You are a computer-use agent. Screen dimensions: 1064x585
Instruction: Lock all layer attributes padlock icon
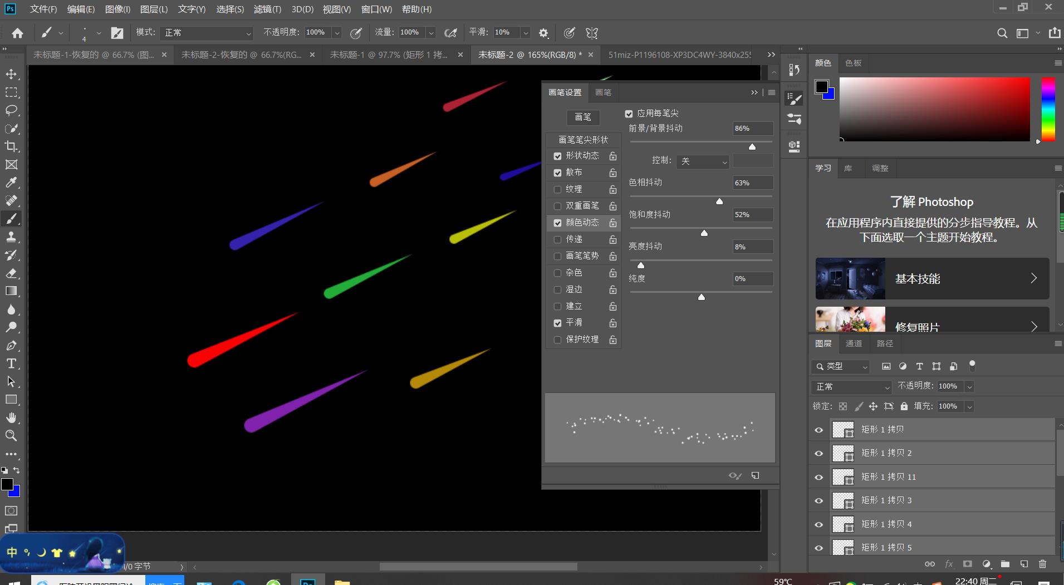904,406
